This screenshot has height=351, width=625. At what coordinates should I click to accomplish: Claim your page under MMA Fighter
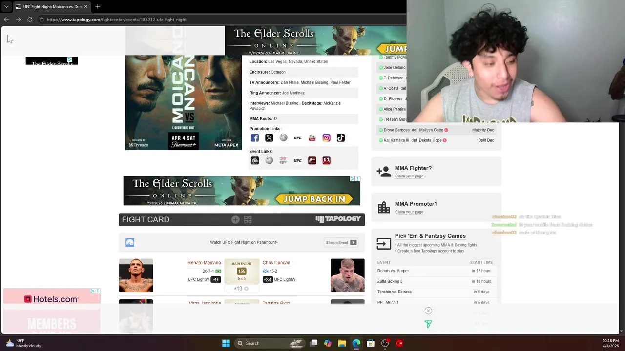click(x=409, y=176)
